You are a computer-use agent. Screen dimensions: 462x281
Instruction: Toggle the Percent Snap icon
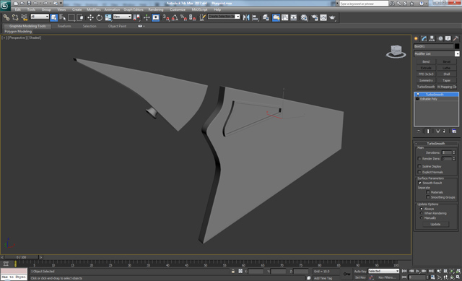tap(183, 17)
